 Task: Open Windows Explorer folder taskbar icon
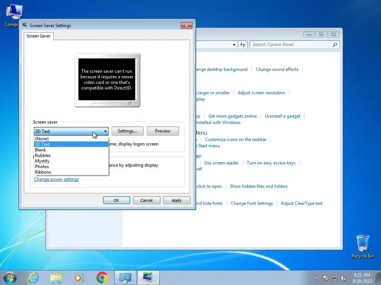pyautogui.click(x=56, y=278)
